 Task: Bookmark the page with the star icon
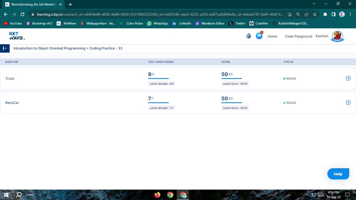point(315,14)
